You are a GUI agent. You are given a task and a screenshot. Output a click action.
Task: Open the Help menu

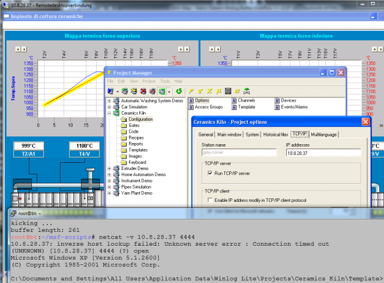pos(178,81)
